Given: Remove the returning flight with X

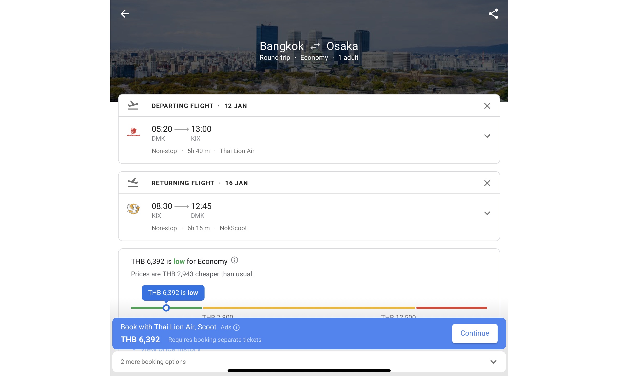Looking at the screenshot, I should pyautogui.click(x=487, y=183).
